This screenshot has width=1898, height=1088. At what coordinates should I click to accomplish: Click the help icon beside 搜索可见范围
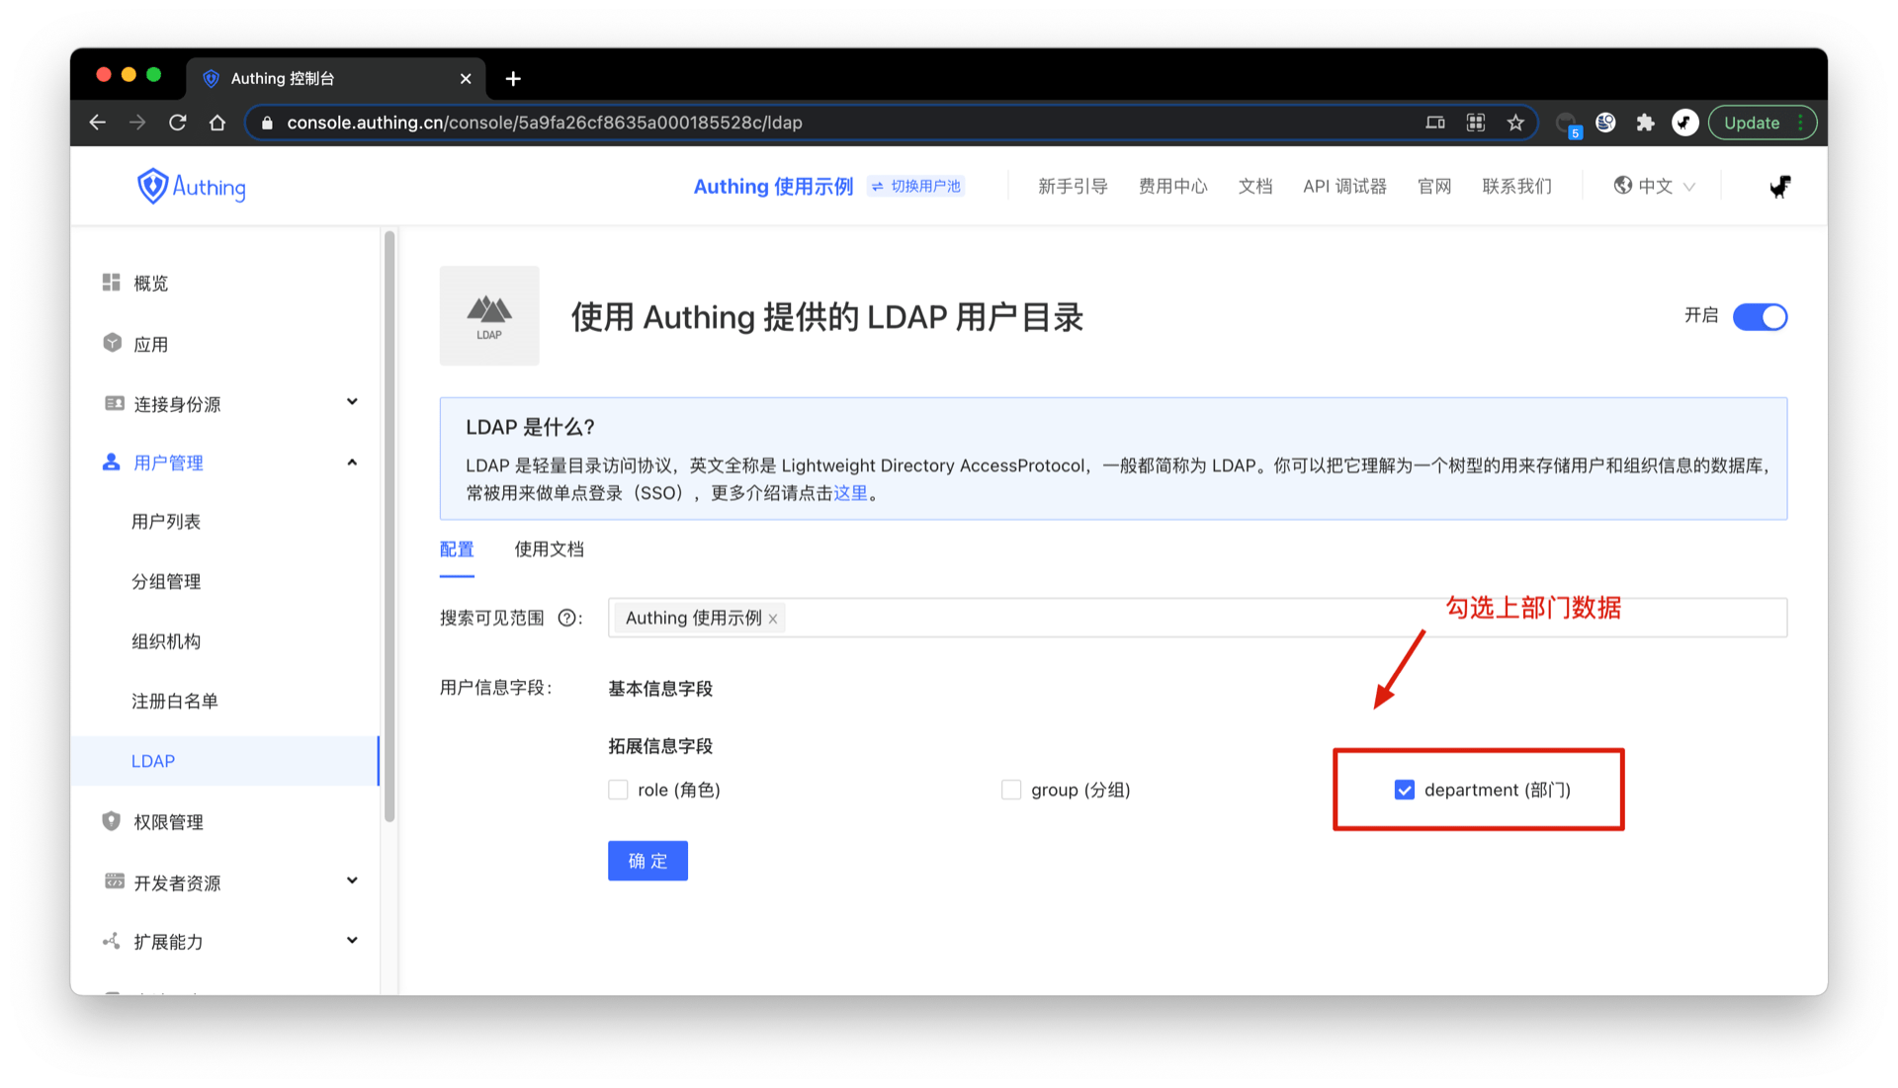566,619
